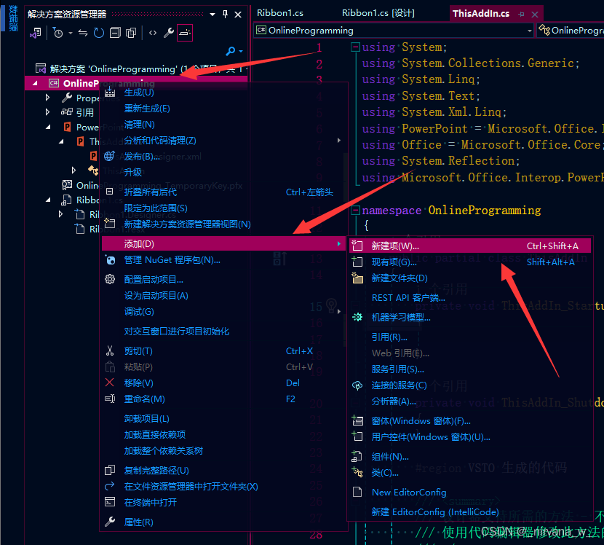Open the OnlineProgramming project dropdown in editor
The width and height of the screenshot is (604, 545).
[x=529, y=31]
